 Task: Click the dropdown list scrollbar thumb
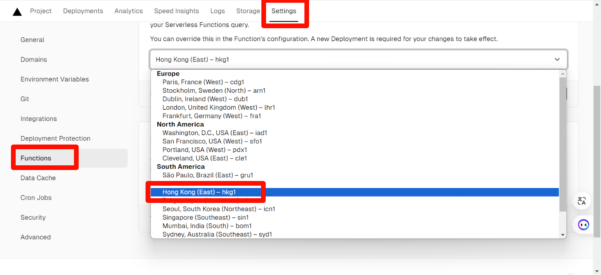click(x=563, y=145)
